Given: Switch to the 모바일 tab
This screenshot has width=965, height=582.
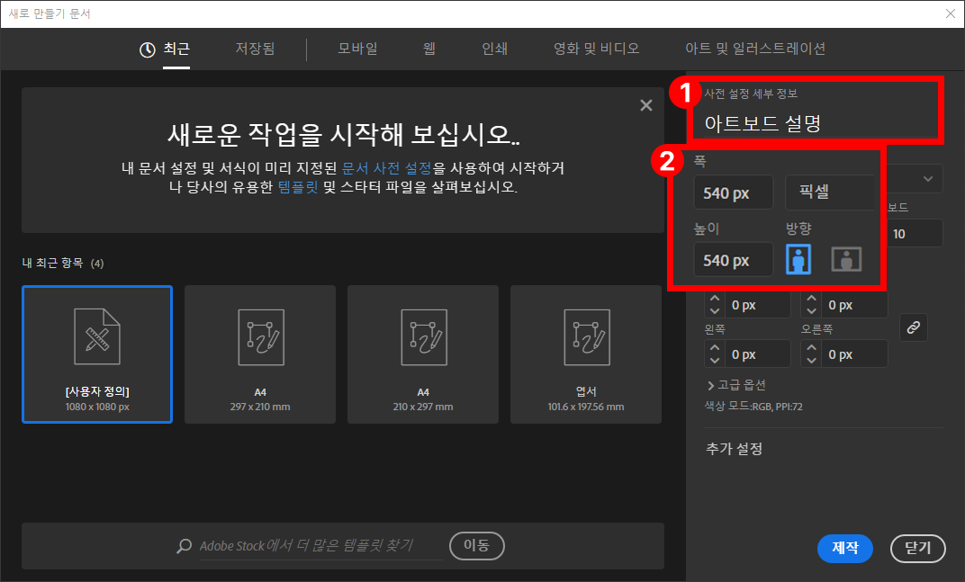Looking at the screenshot, I should click(357, 49).
